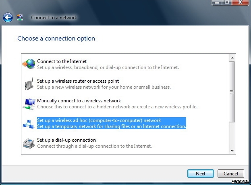Click the telephone icon for dial-up connection
This screenshot has width=251, height=185.
click(29, 143)
